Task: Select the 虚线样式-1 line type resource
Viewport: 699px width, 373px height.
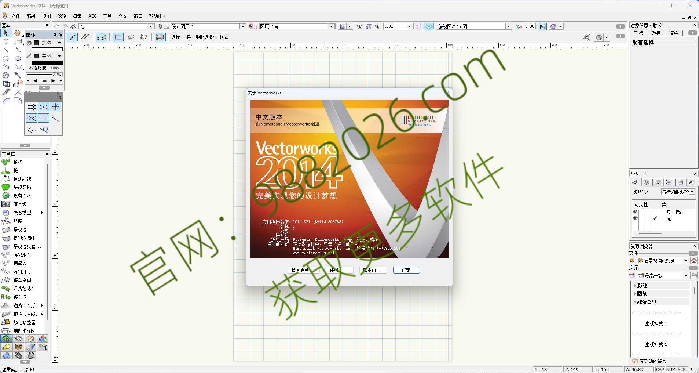Action: pos(656,323)
